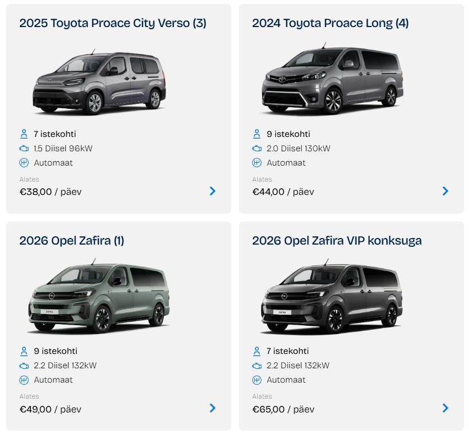Viewport: 469px width, 434px height.
Task: Click green Opel Zafira van image
Action: [99, 298]
